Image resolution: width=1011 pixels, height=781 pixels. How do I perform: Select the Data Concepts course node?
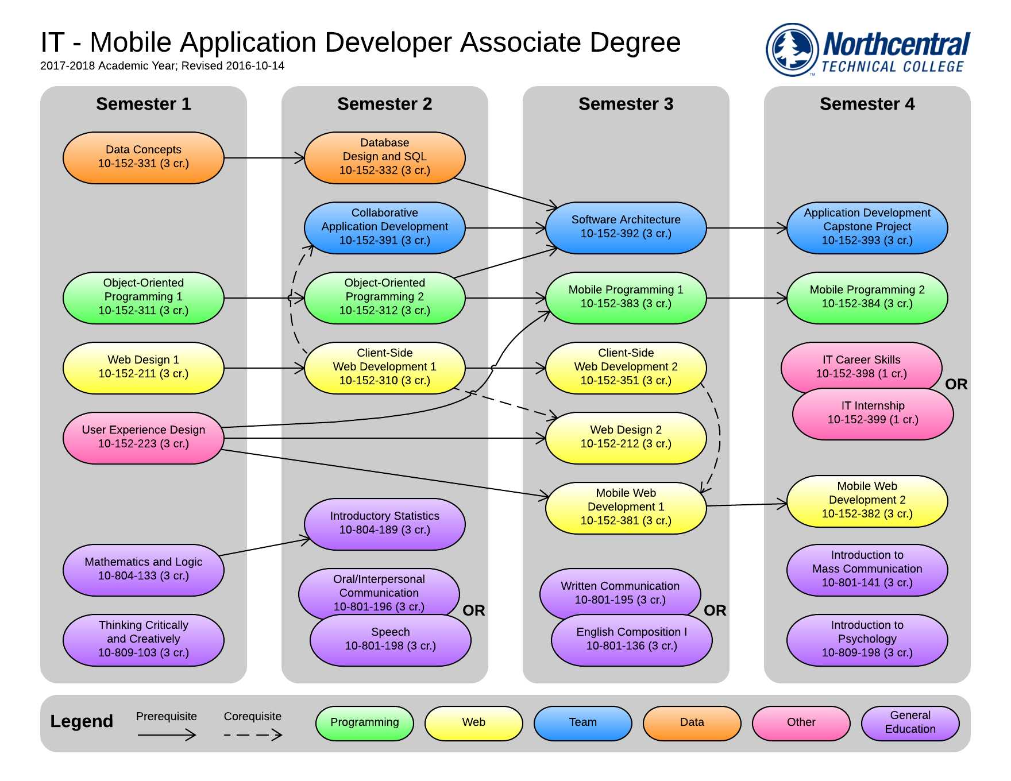tap(143, 157)
